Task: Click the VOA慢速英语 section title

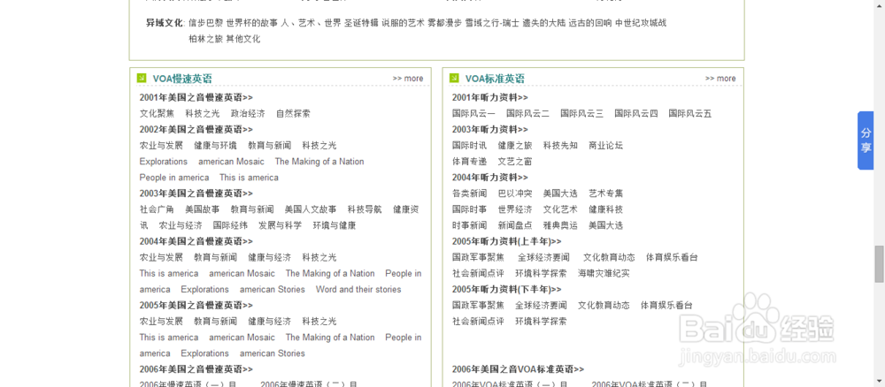Action: click(x=182, y=79)
